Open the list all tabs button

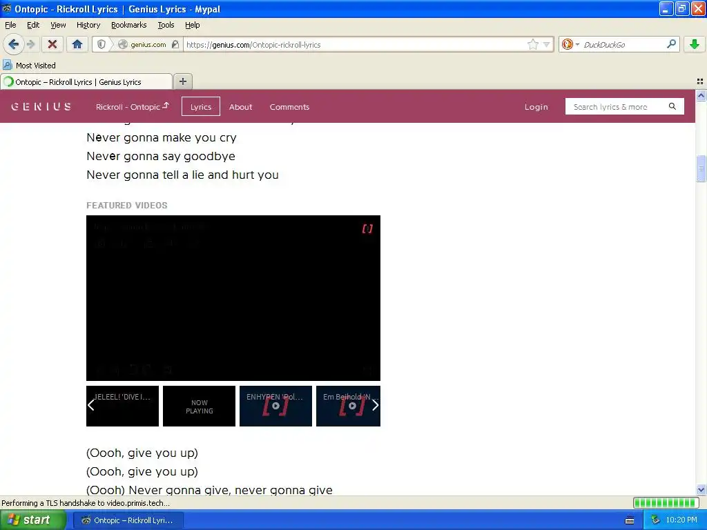700,81
